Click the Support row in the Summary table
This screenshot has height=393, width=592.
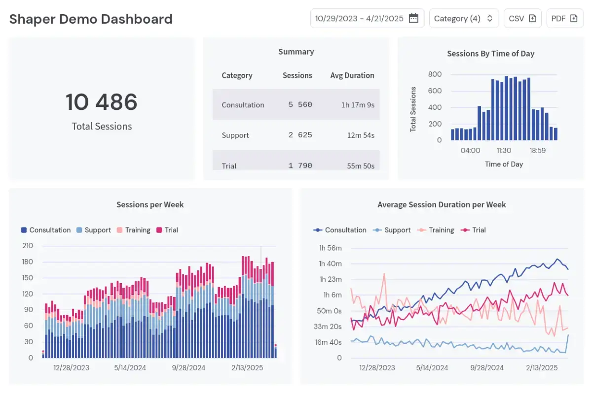296,135
